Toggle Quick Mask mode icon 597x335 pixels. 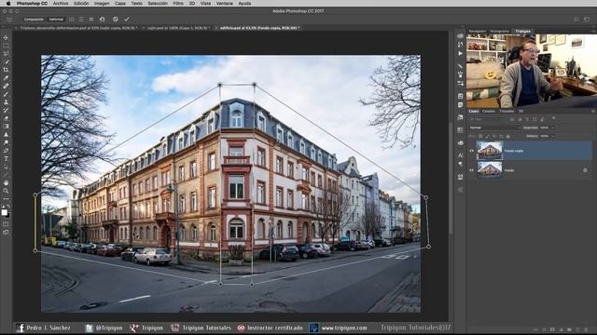click(x=6, y=224)
